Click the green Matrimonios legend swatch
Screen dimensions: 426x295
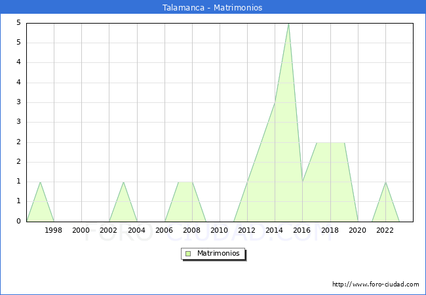(188, 254)
